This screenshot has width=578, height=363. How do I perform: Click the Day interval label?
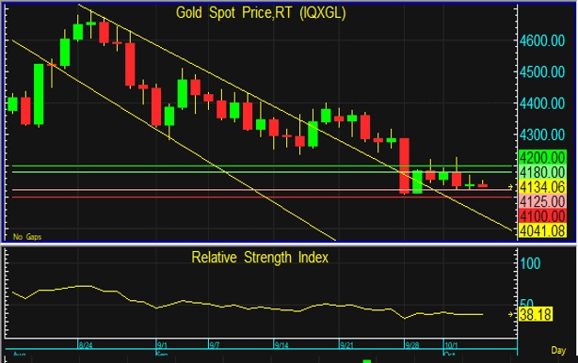tap(558, 350)
